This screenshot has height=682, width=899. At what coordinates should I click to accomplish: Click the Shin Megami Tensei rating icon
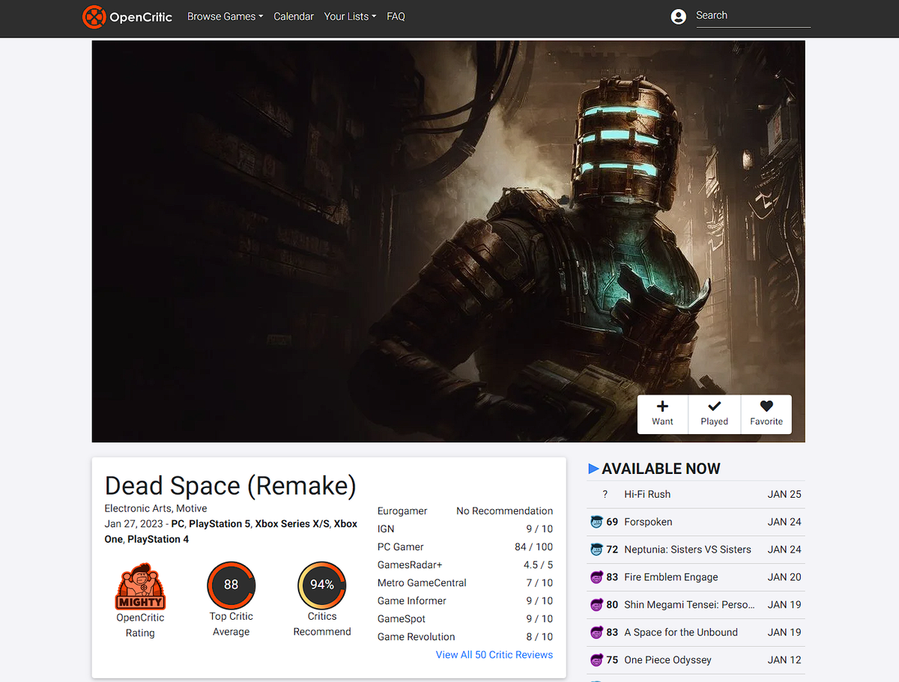tap(596, 605)
